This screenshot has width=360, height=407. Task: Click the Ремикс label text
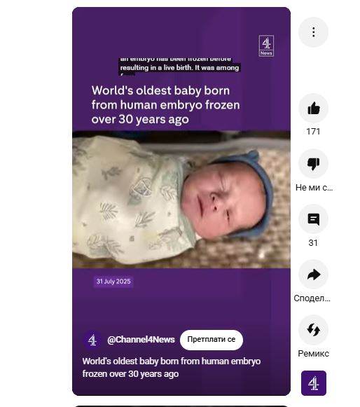(313, 354)
